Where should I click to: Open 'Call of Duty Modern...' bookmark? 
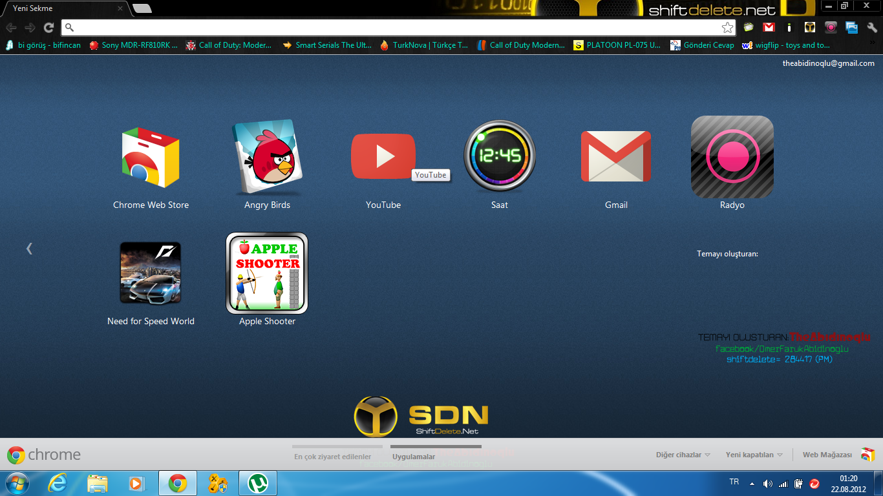(521, 45)
